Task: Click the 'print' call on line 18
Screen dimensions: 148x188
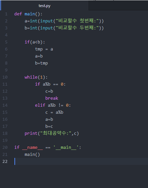Action: pyautogui.click(x=31, y=133)
